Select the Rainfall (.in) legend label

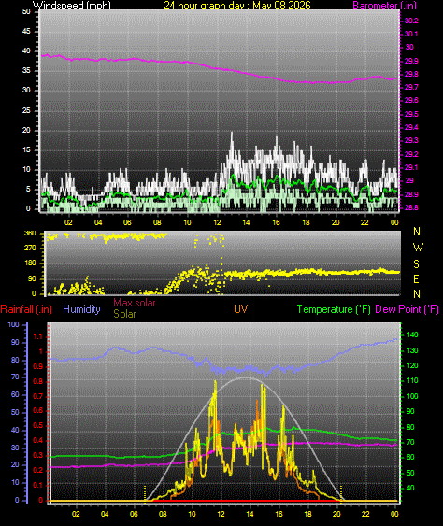click(26, 309)
